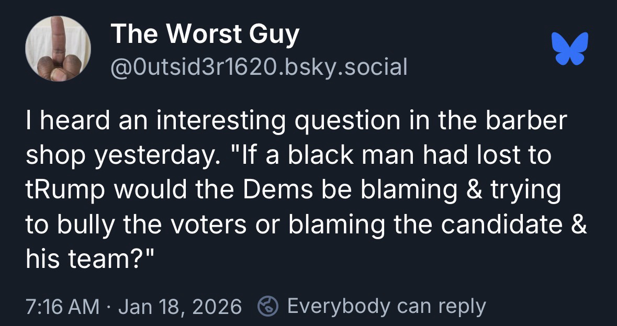Click the 7:16 AM timestamp

pos(62,306)
